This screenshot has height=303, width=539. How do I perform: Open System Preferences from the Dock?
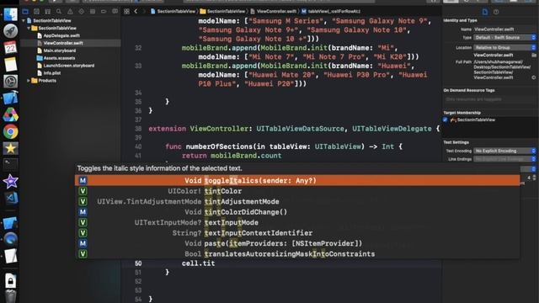[x=10, y=81]
